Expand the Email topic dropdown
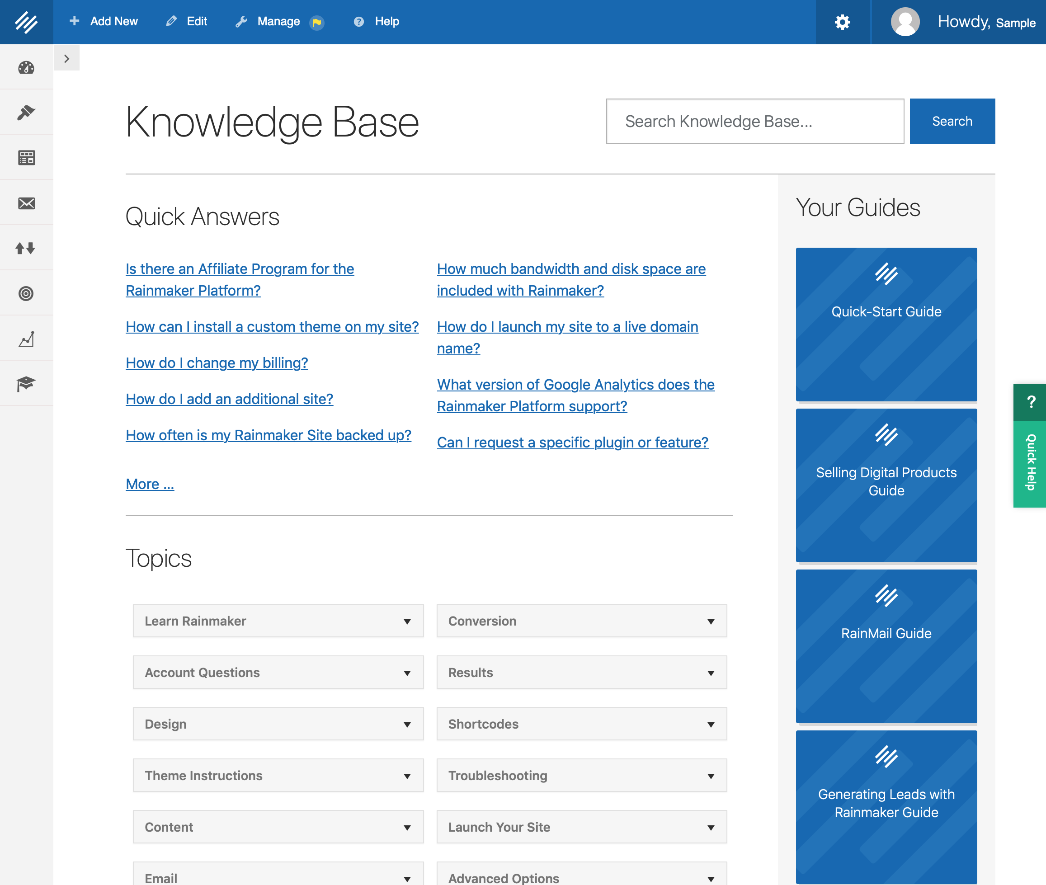 click(278, 874)
